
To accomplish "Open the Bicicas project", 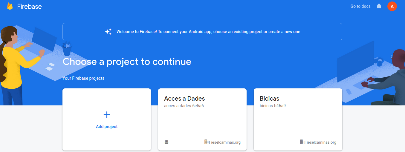I will pyautogui.click(x=269, y=99).
